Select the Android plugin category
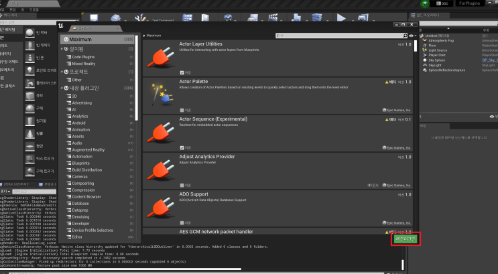Image resolution: width=498 pixels, height=274 pixels. 78,123
